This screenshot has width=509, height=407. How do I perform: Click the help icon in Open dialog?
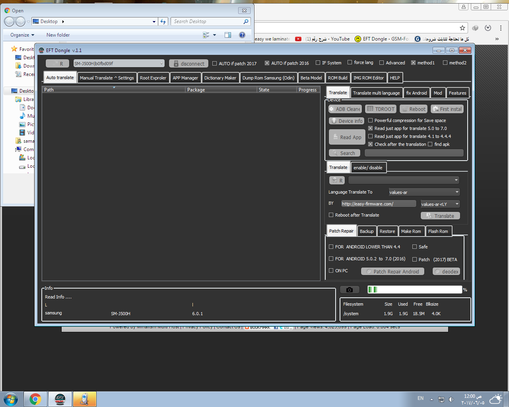(x=242, y=35)
